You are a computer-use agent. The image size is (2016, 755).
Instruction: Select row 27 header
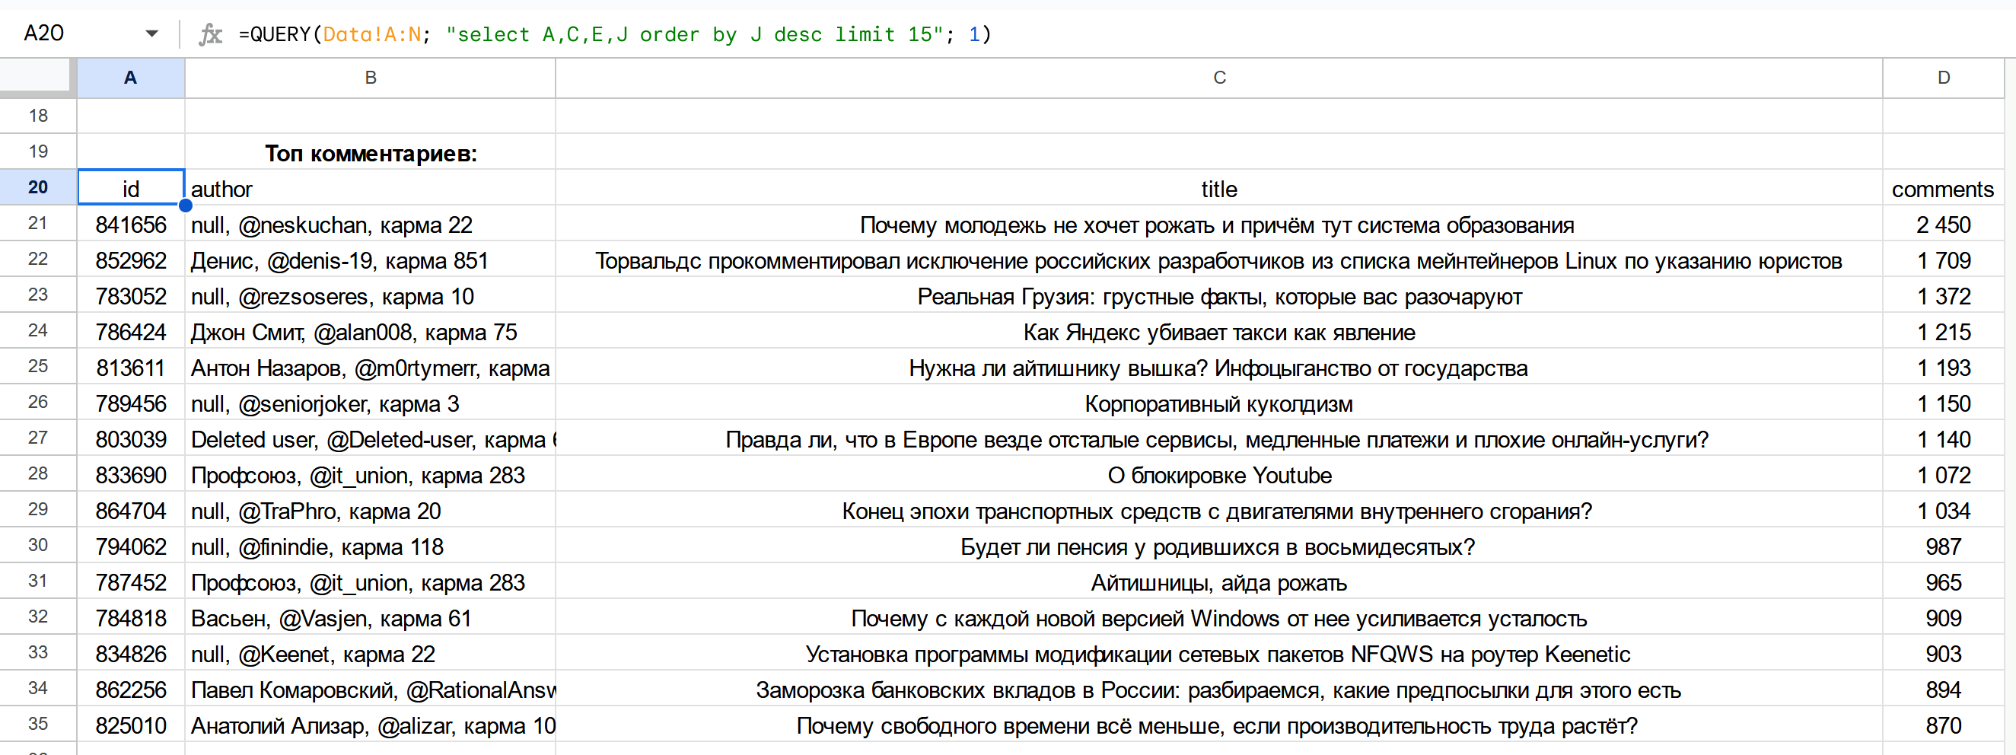click(x=37, y=438)
